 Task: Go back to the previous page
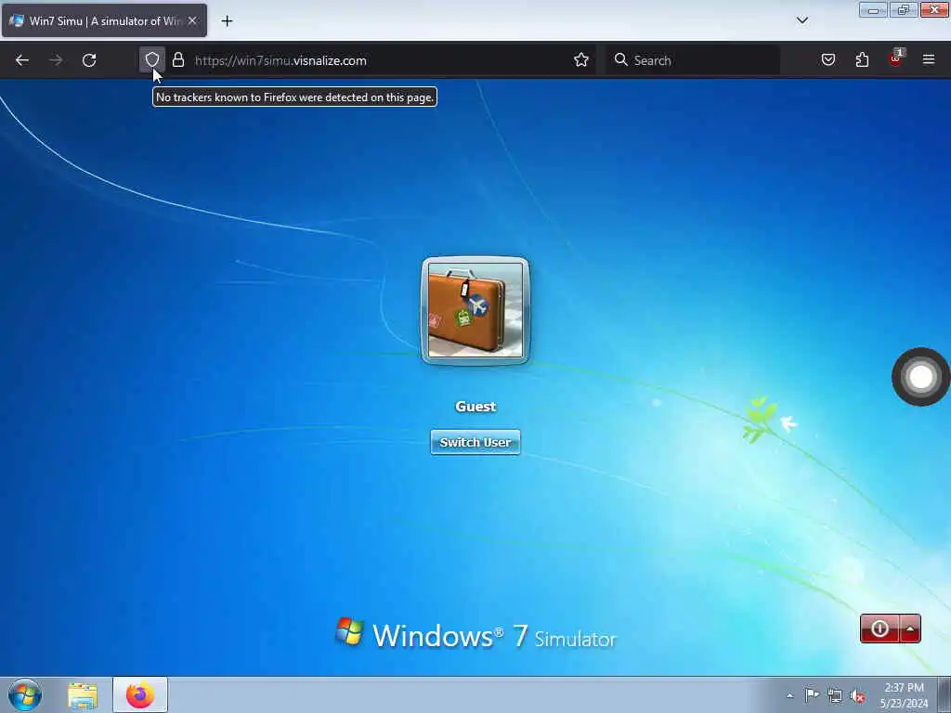point(22,60)
